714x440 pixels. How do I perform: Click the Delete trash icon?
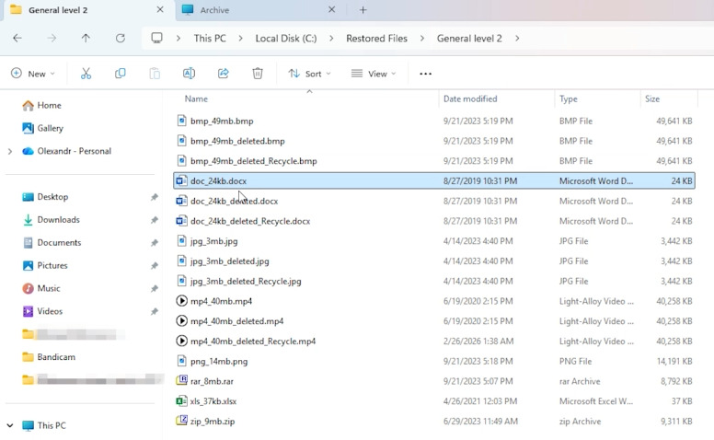click(x=258, y=74)
